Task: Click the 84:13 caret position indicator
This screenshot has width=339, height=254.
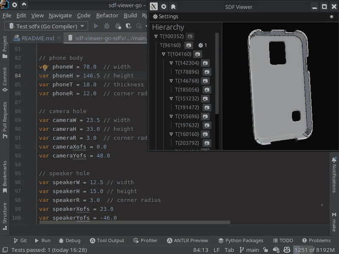Action: tap(200, 250)
